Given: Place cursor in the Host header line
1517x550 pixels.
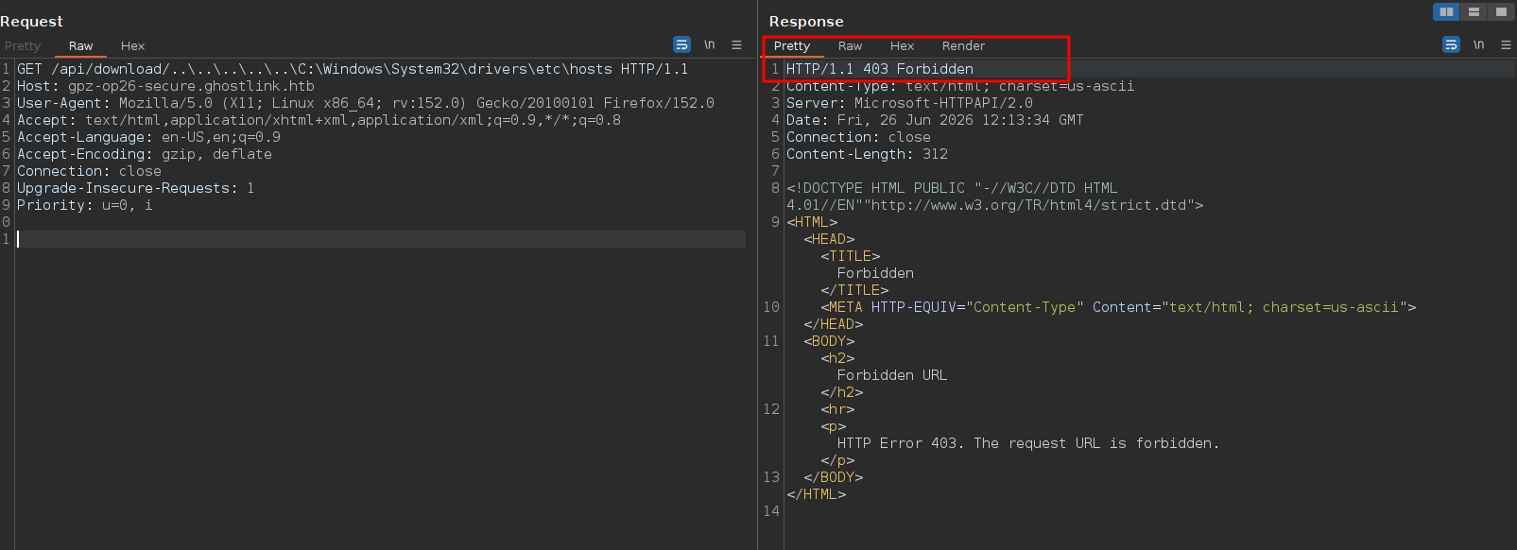Looking at the screenshot, I should [x=165, y=86].
